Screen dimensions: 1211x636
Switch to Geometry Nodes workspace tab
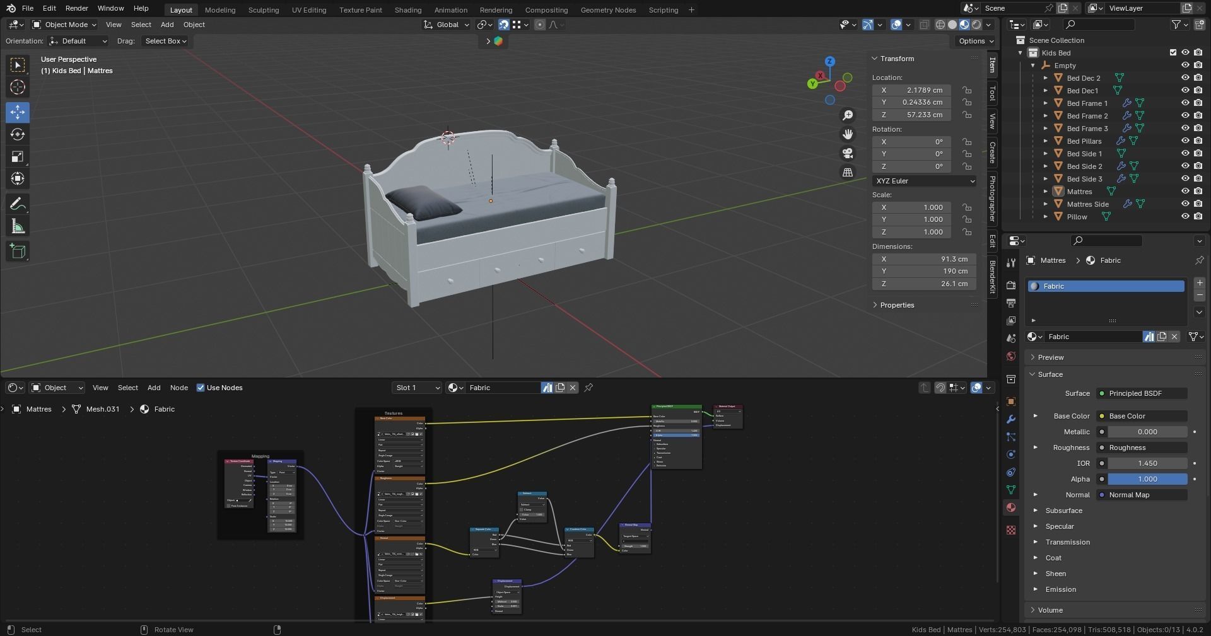pyautogui.click(x=608, y=10)
